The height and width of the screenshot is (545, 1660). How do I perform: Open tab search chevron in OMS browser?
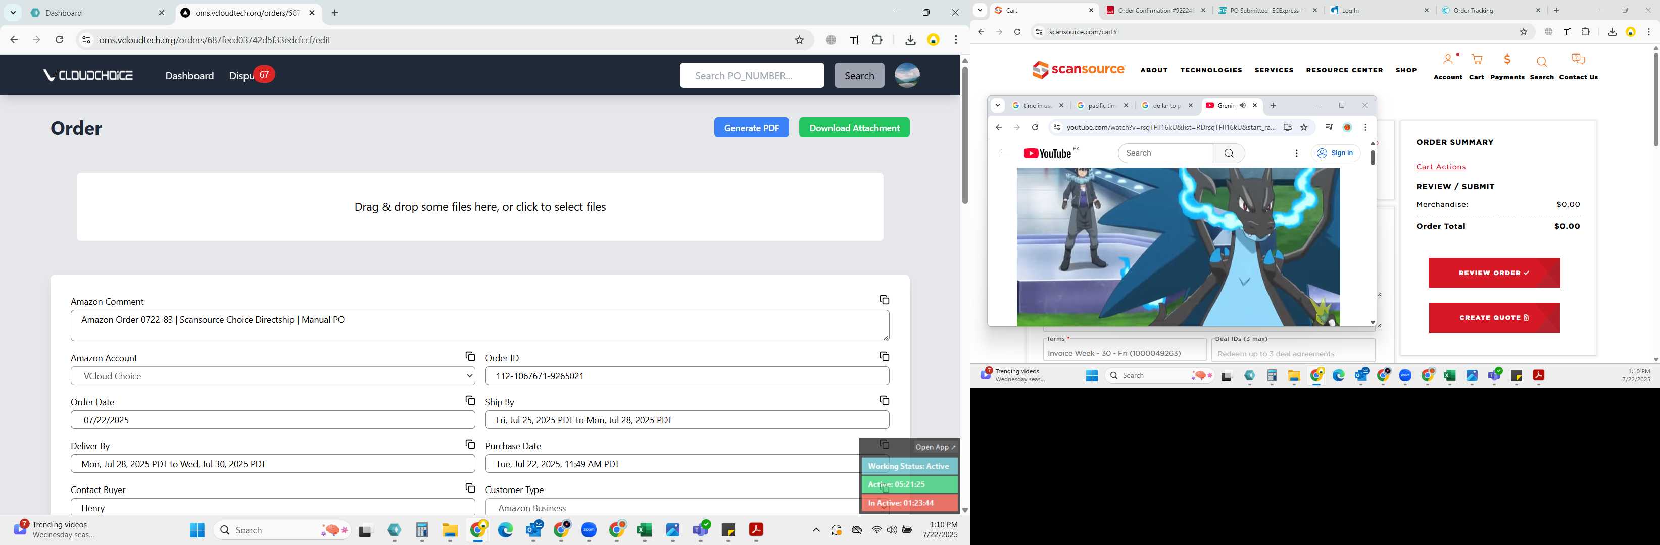point(13,12)
